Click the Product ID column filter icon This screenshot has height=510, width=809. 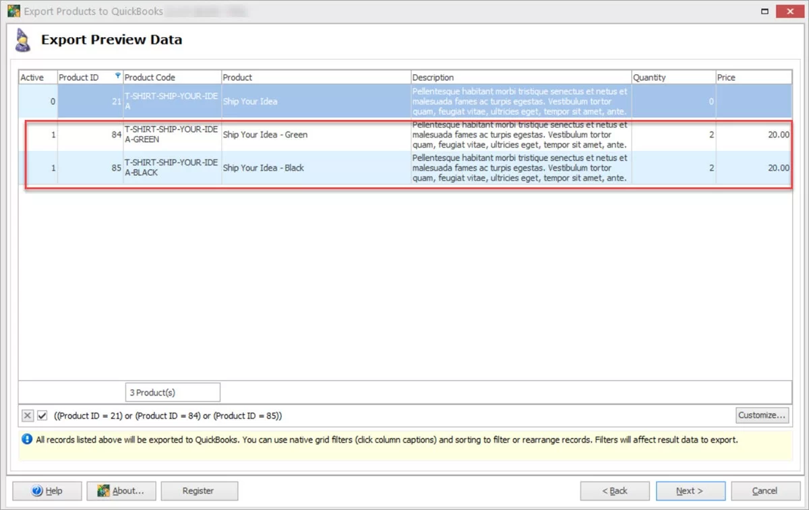119,75
